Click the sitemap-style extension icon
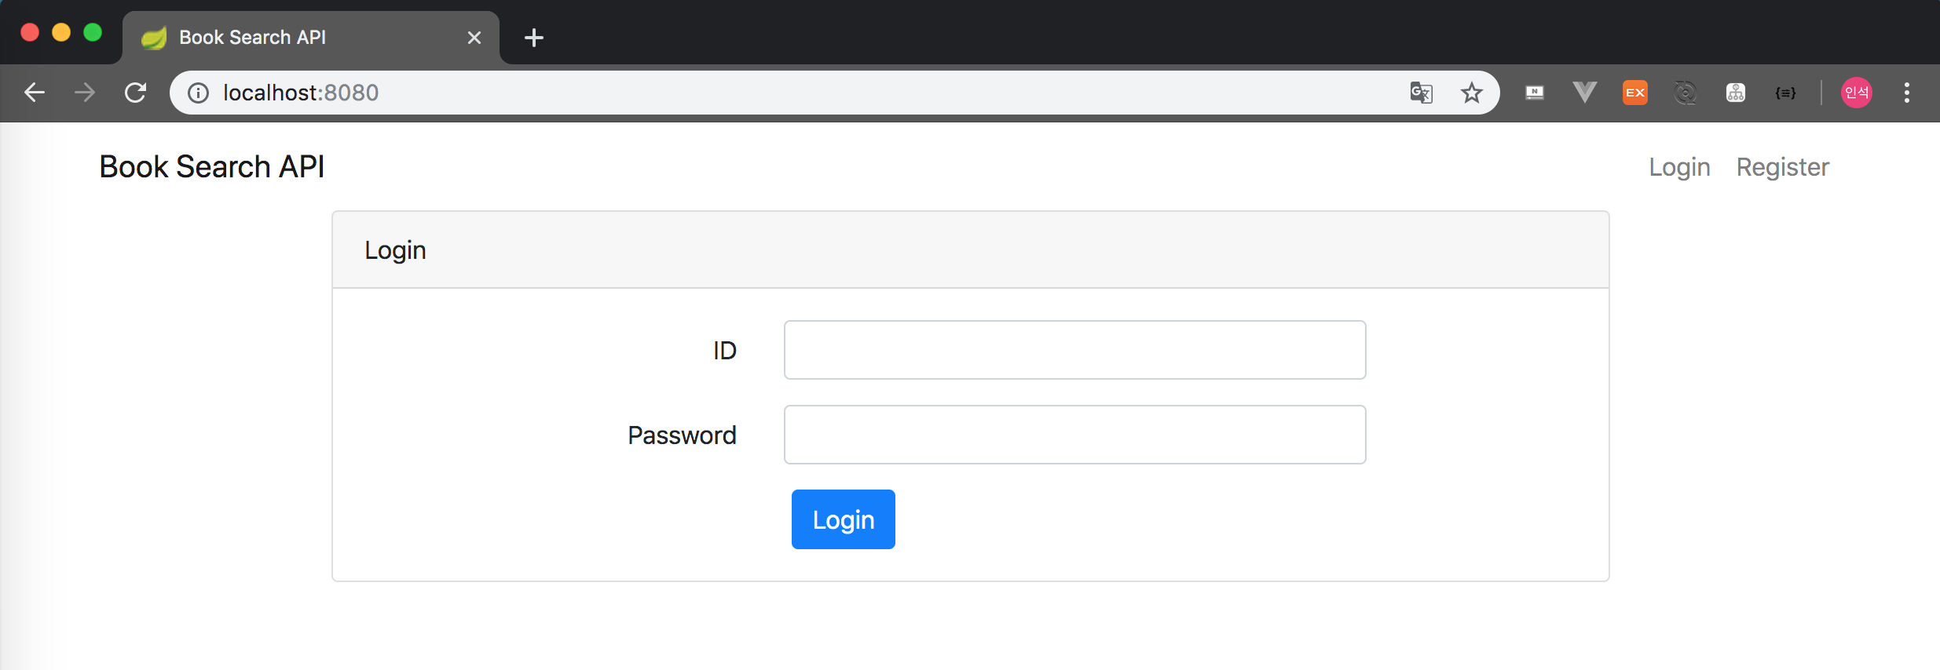Viewport: 1940px width, 670px height. coord(1735,92)
